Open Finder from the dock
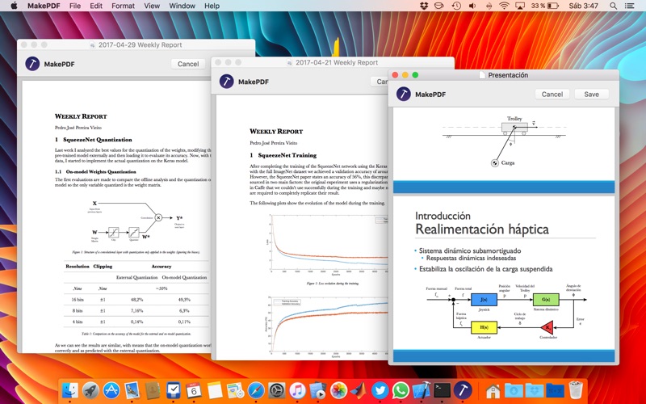 point(69,390)
